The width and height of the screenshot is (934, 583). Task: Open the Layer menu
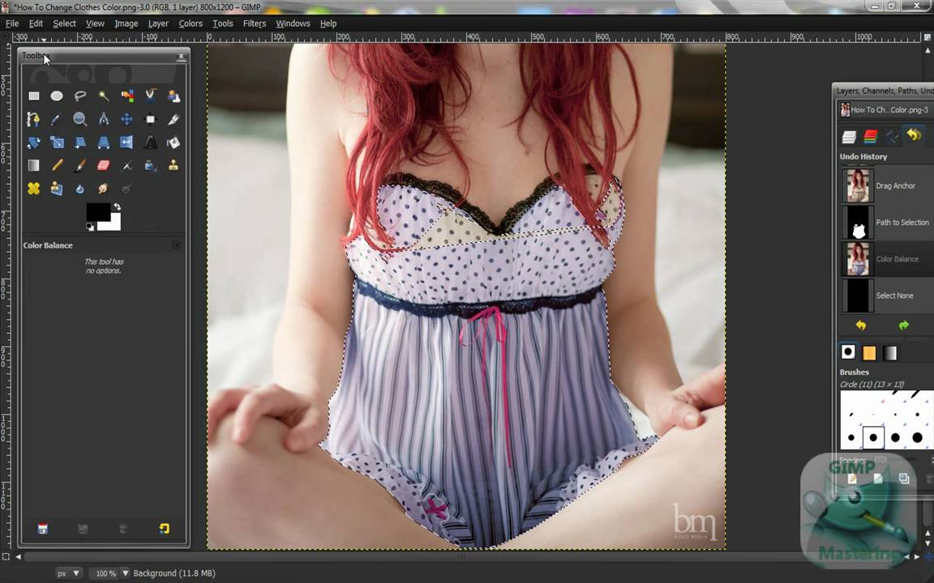[158, 23]
